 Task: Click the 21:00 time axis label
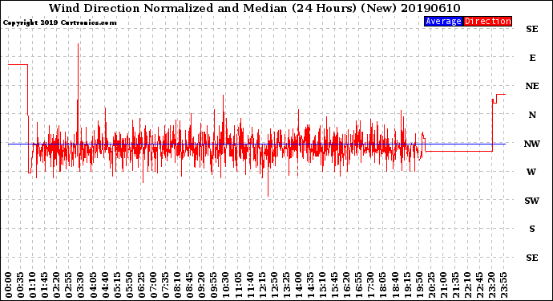pyautogui.click(x=443, y=285)
